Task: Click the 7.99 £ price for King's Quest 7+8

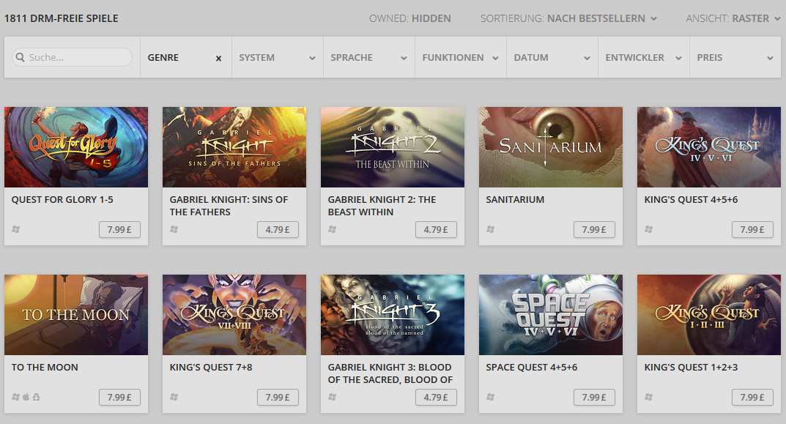Action: click(278, 398)
